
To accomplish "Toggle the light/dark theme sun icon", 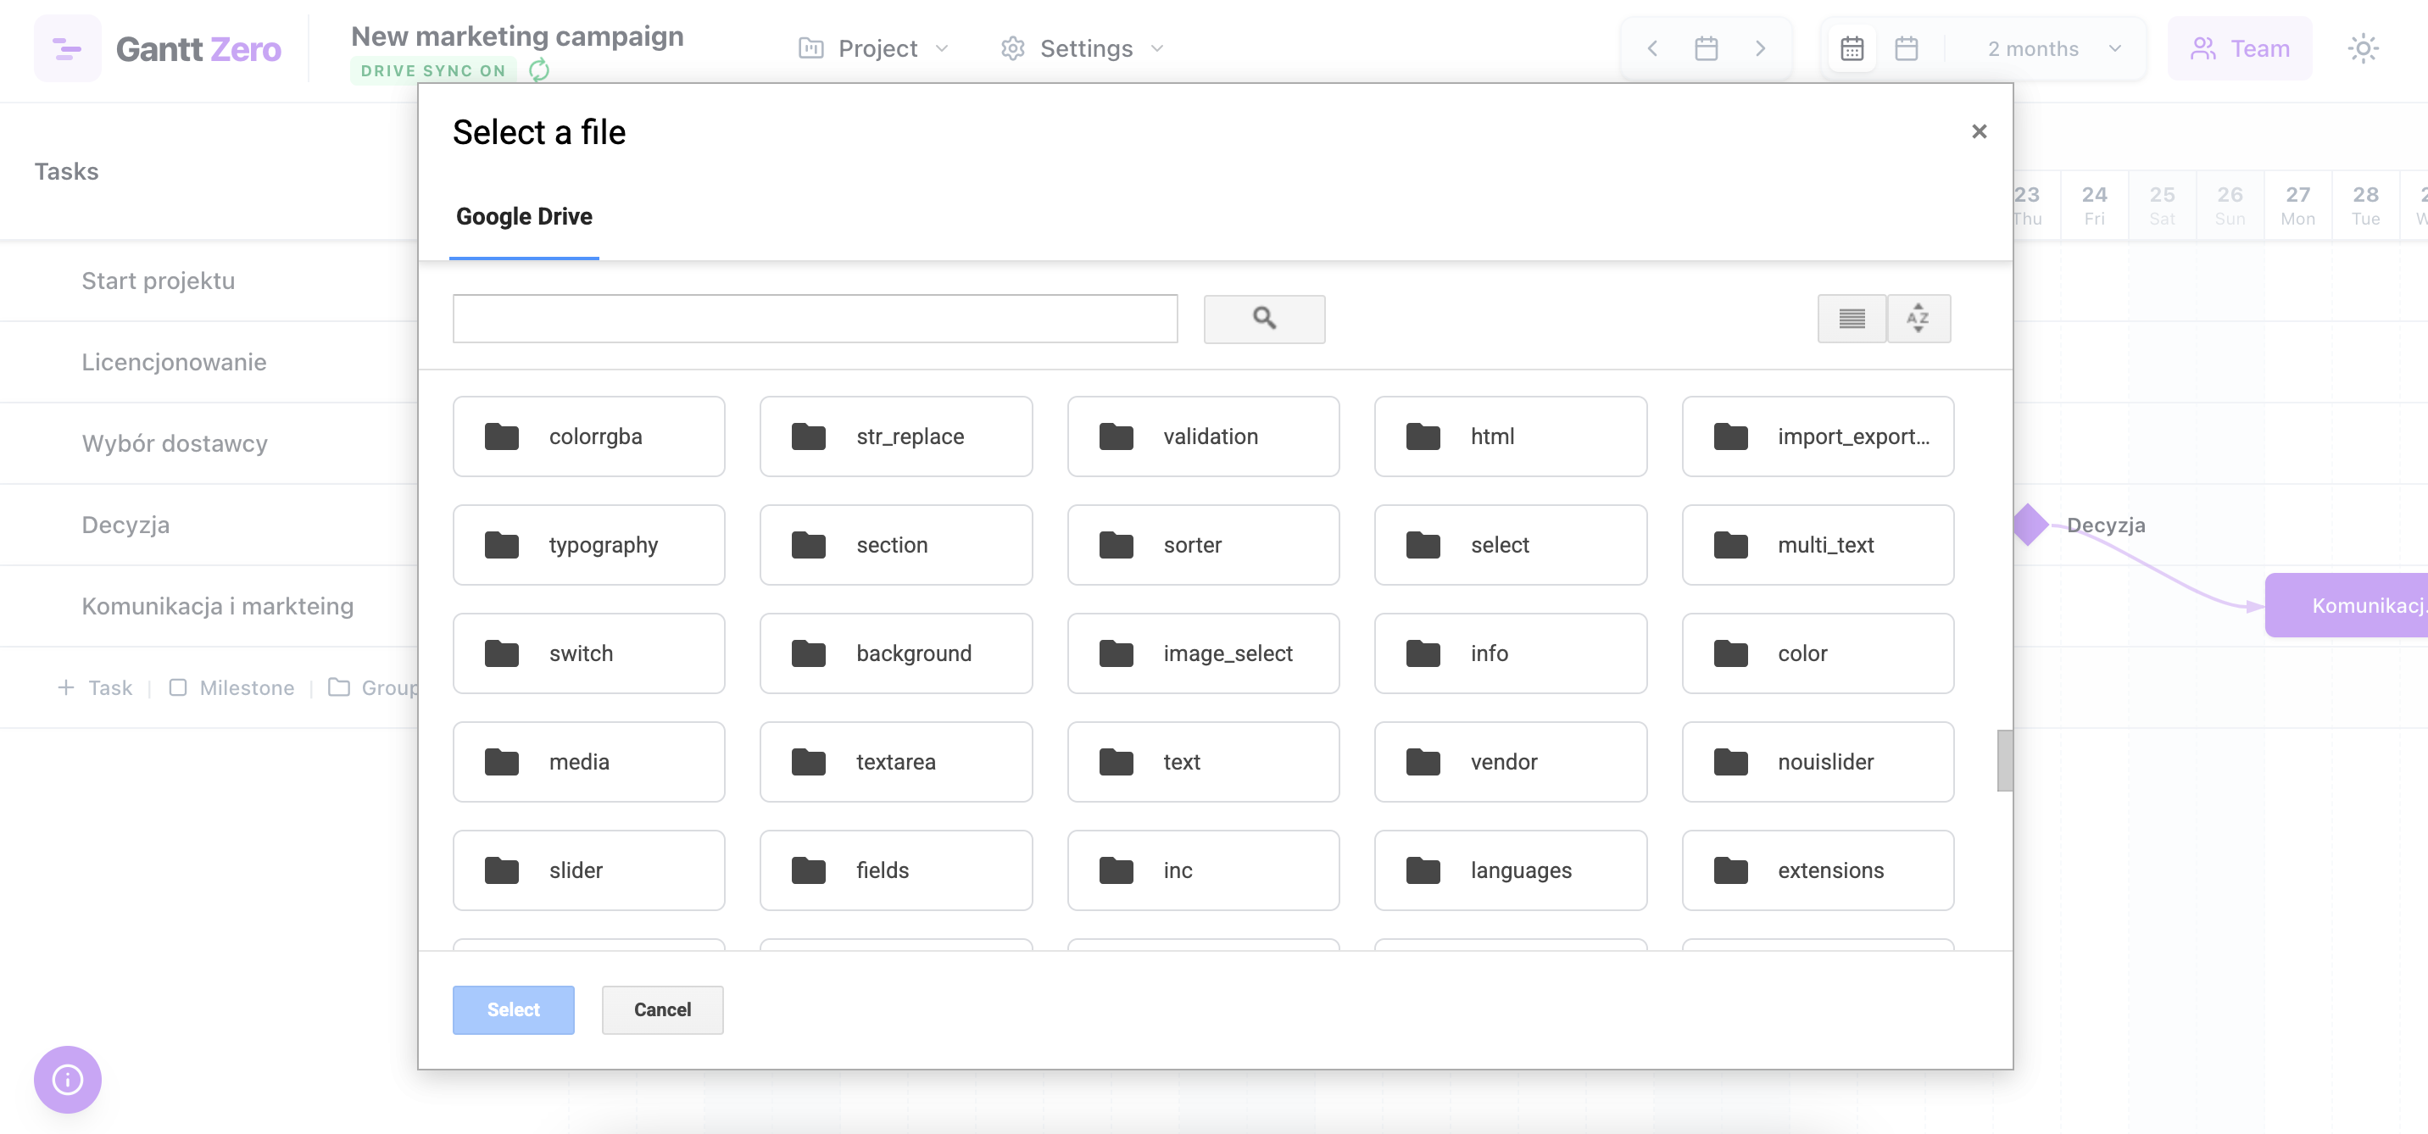I will 2363,48.
